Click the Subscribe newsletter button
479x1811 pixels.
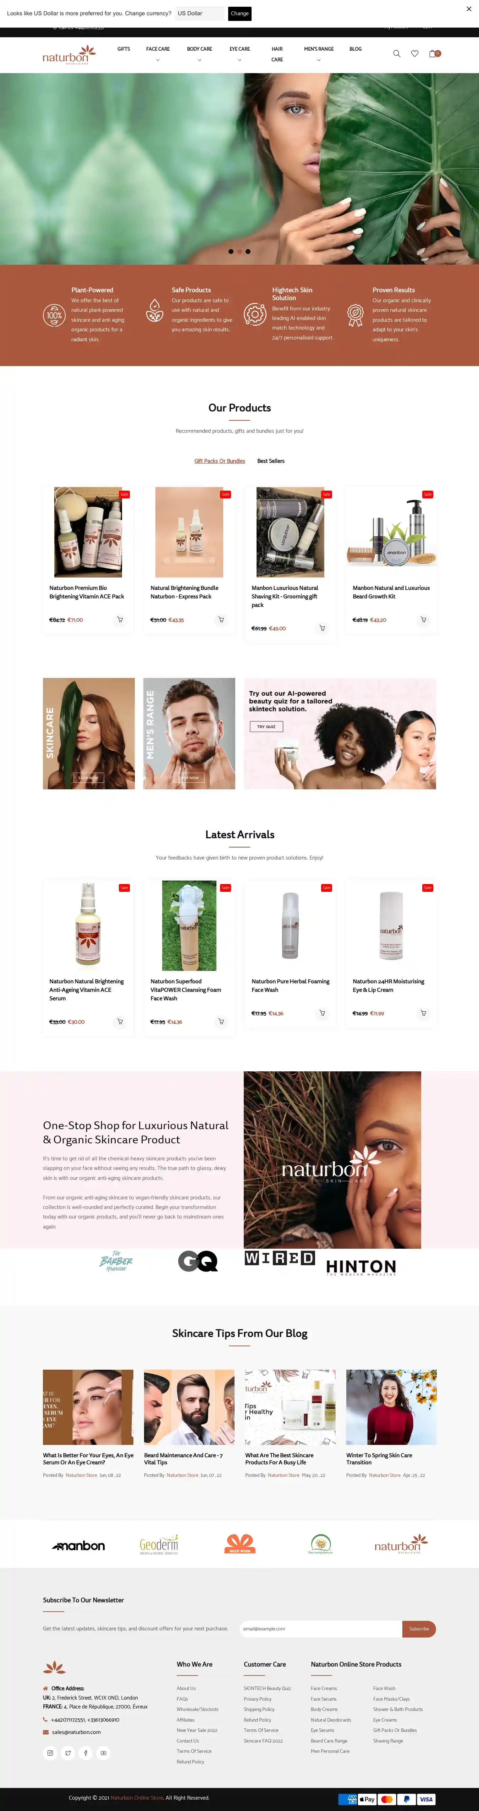click(x=419, y=1628)
